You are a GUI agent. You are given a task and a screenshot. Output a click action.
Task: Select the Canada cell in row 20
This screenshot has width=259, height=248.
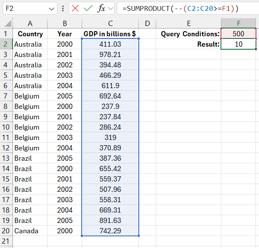[x=30, y=231]
